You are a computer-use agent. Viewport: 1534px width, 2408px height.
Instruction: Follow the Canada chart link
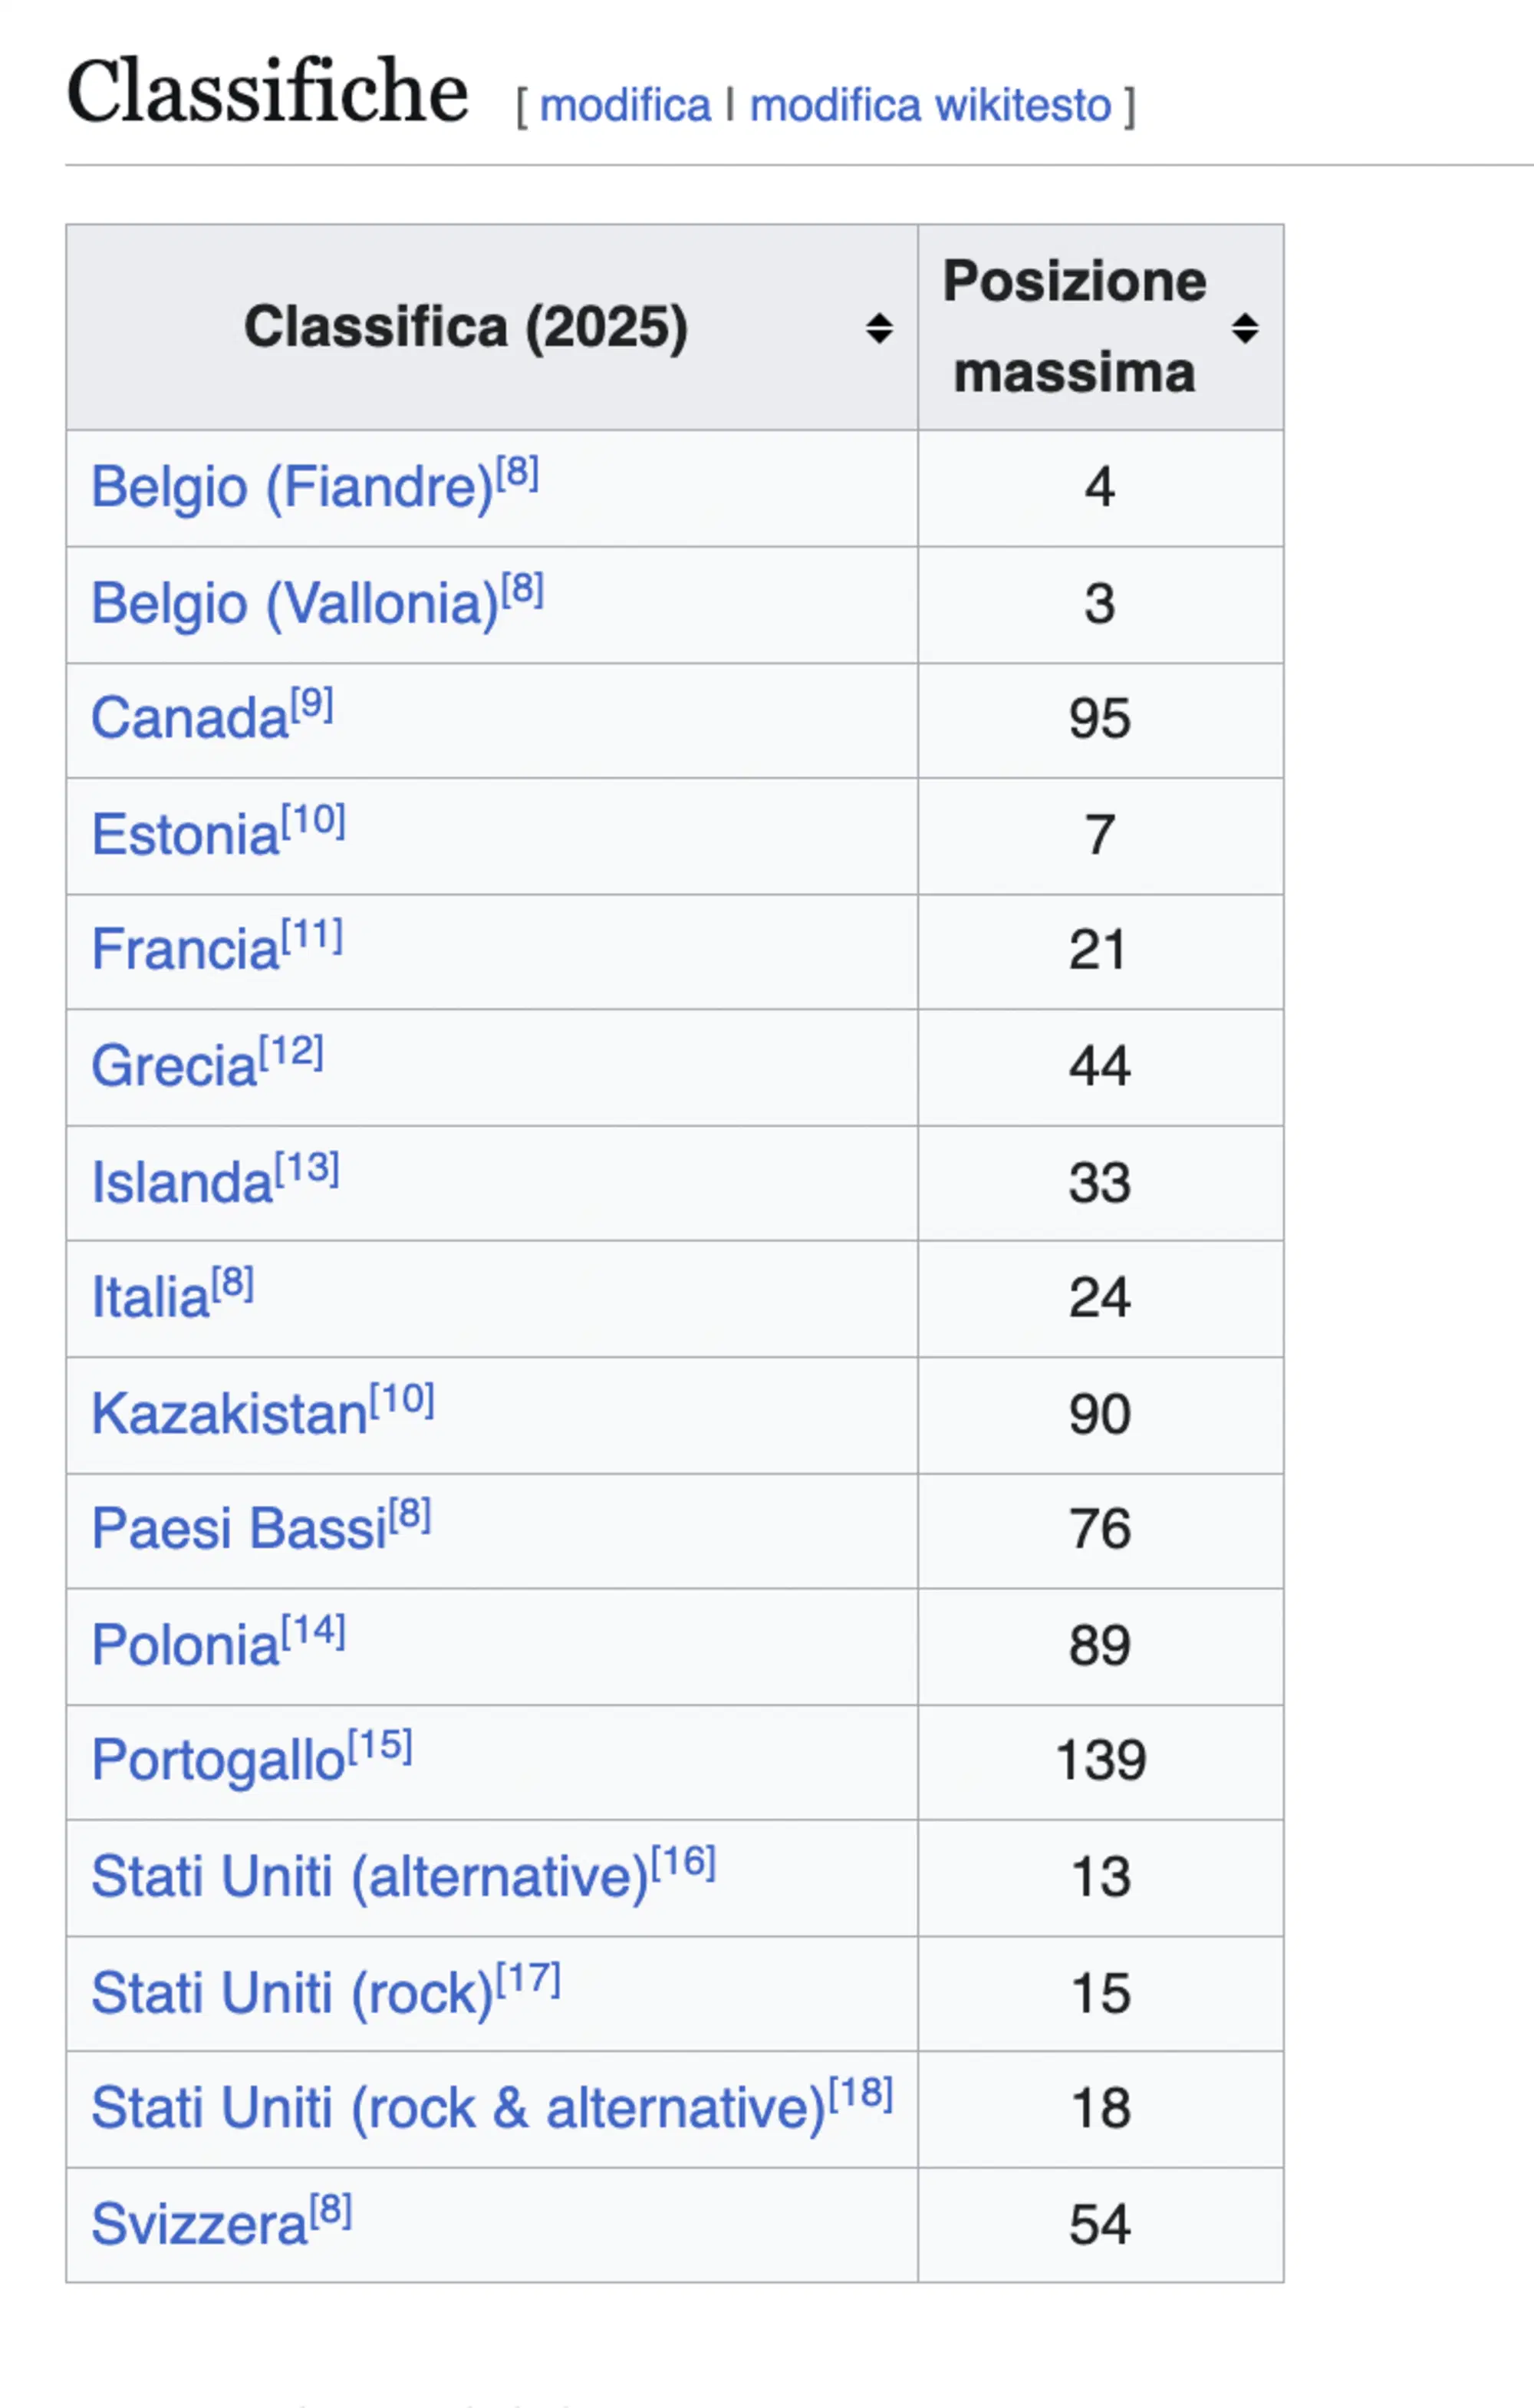[189, 720]
